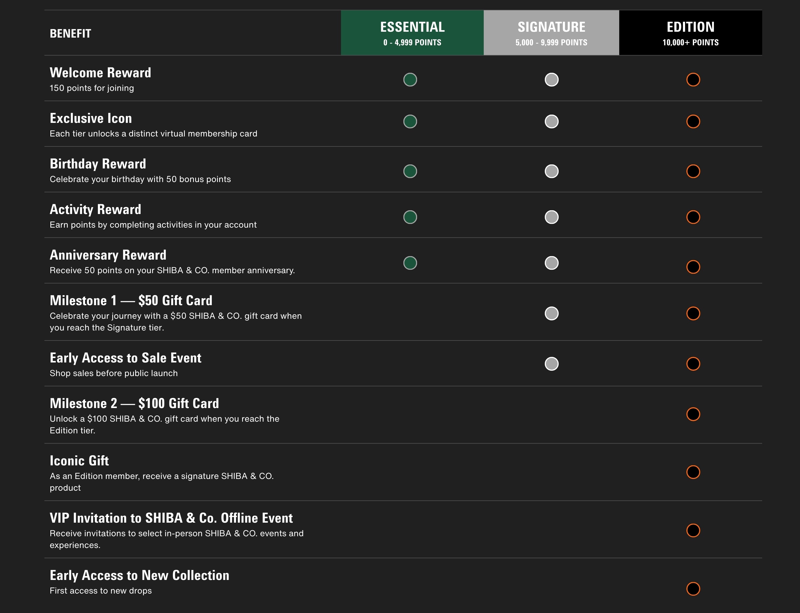Click the gray Signature circle for Milestone 1
Viewport: 800px width, 613px height.
tap(551, 313)
